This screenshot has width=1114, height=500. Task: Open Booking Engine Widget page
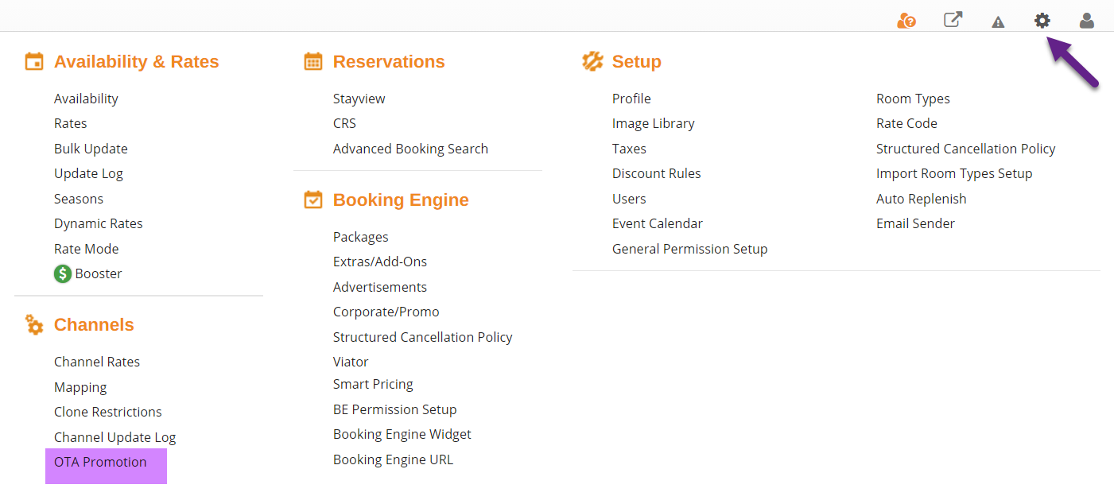point(402,434)
